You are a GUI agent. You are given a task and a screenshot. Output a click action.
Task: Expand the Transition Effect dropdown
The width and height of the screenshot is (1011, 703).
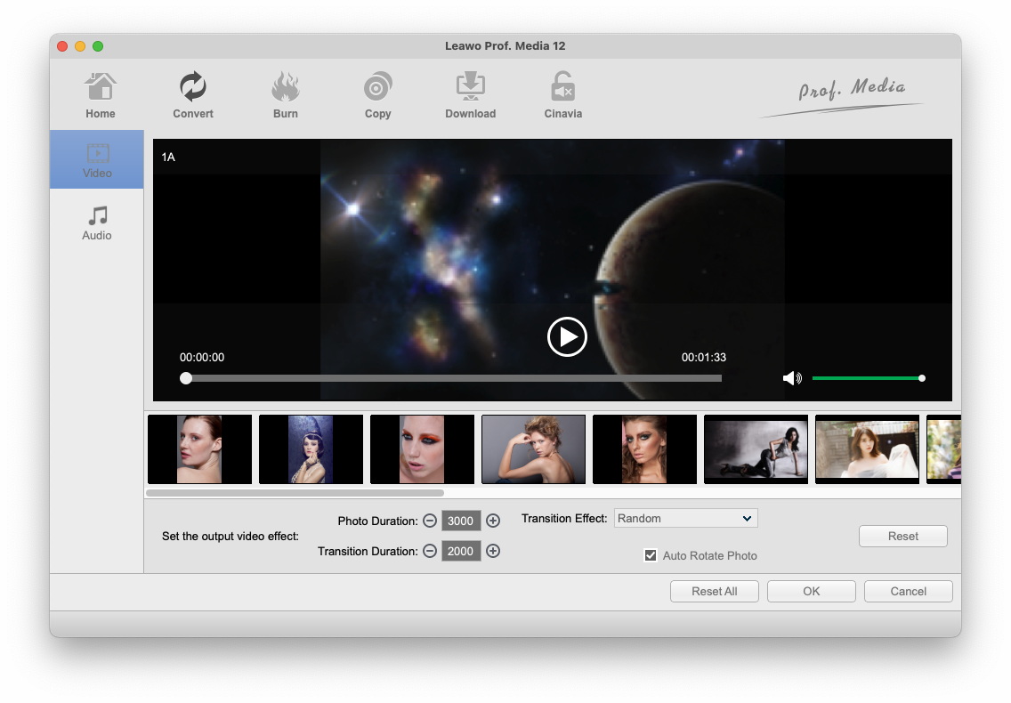[685, 518]
